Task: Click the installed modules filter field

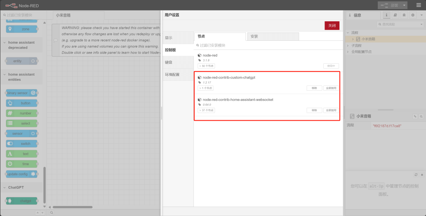Action: (268, 45)
